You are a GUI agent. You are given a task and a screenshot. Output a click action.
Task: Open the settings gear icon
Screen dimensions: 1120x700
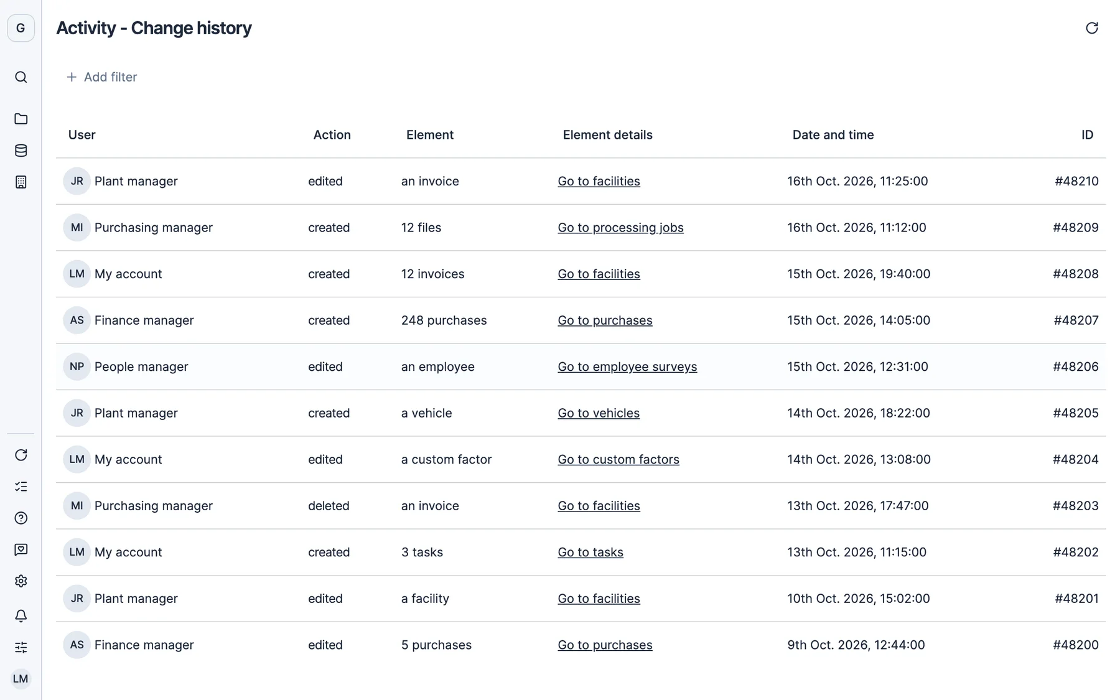coord(21,581)
